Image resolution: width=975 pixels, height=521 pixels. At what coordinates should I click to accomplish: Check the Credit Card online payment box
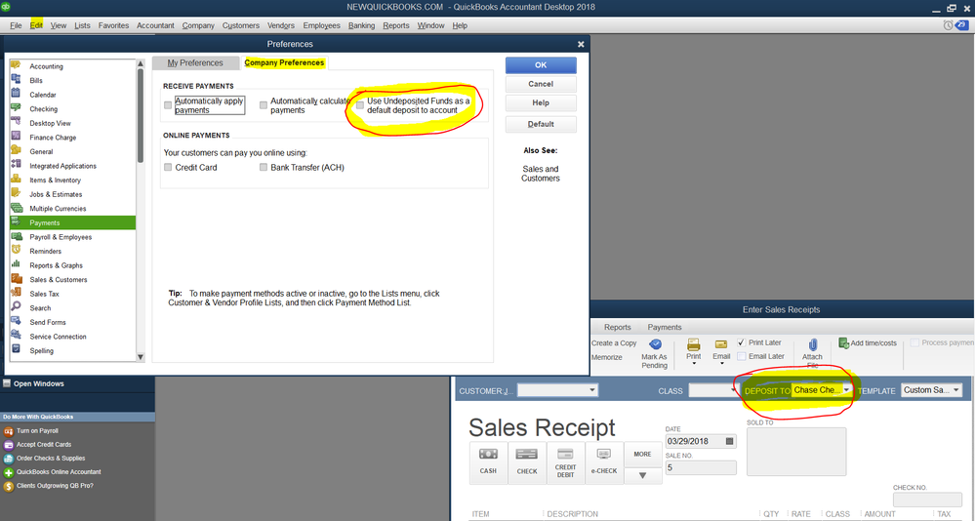point(168,167)
